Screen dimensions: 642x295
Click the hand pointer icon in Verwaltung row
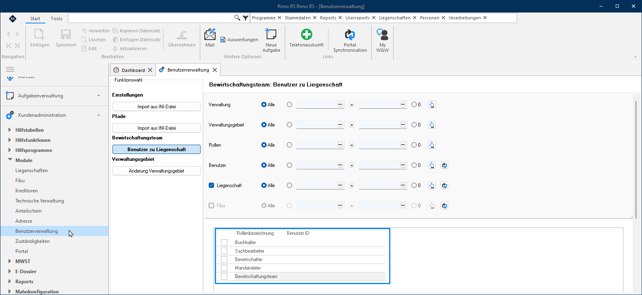pyautogui.click(x=432, y=105)
